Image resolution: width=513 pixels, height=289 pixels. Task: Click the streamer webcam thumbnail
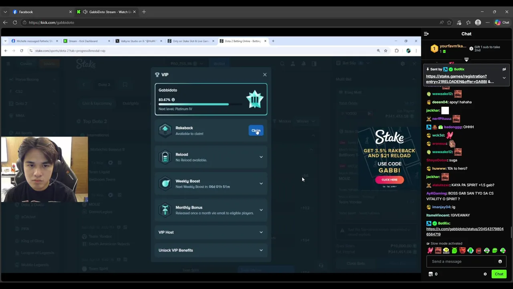click(44, 169)
